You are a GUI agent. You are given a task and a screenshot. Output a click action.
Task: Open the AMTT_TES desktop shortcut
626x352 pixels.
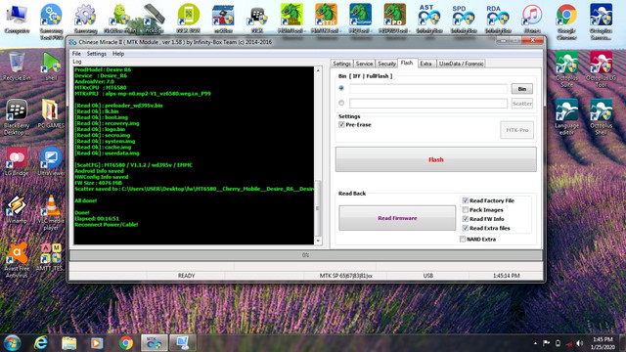[x=51, y=257]
